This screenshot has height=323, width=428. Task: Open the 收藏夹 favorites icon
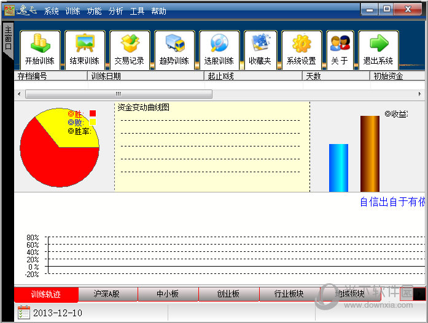pos(261,42)
